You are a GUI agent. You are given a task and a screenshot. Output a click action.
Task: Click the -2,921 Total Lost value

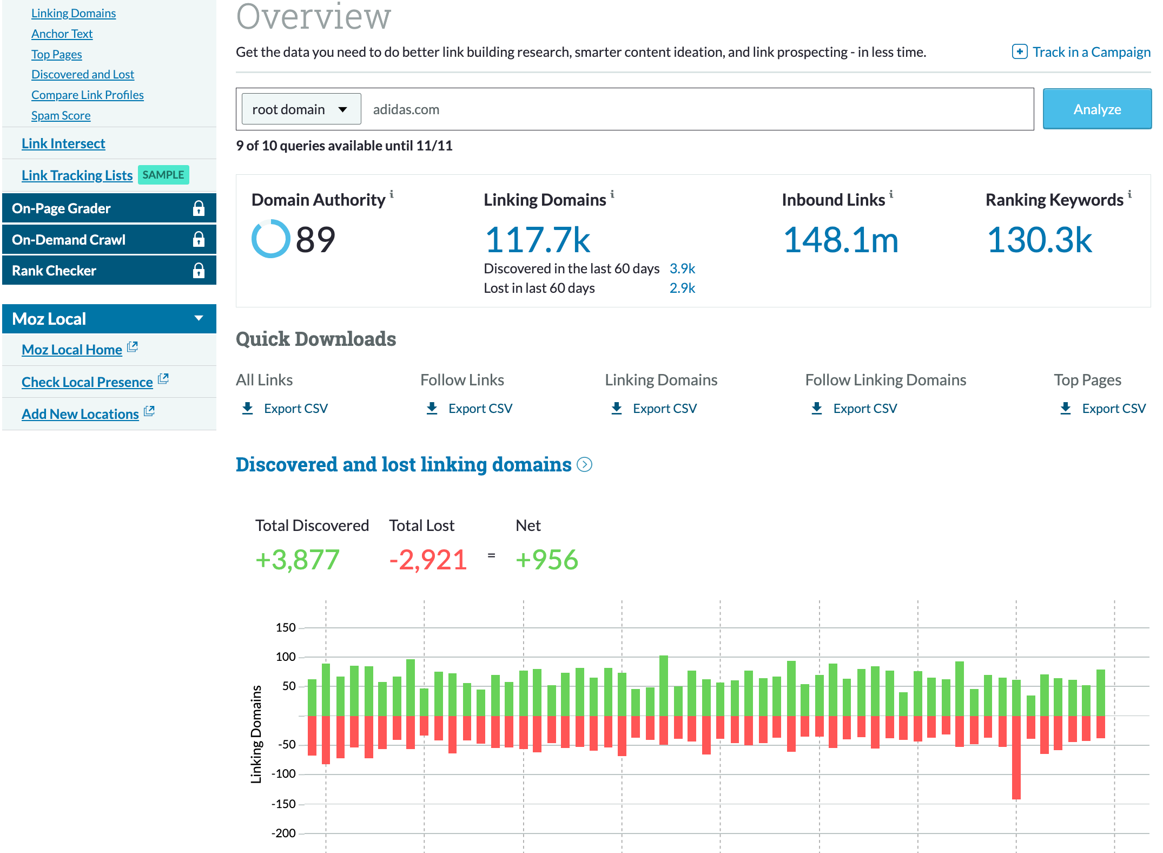428,559
